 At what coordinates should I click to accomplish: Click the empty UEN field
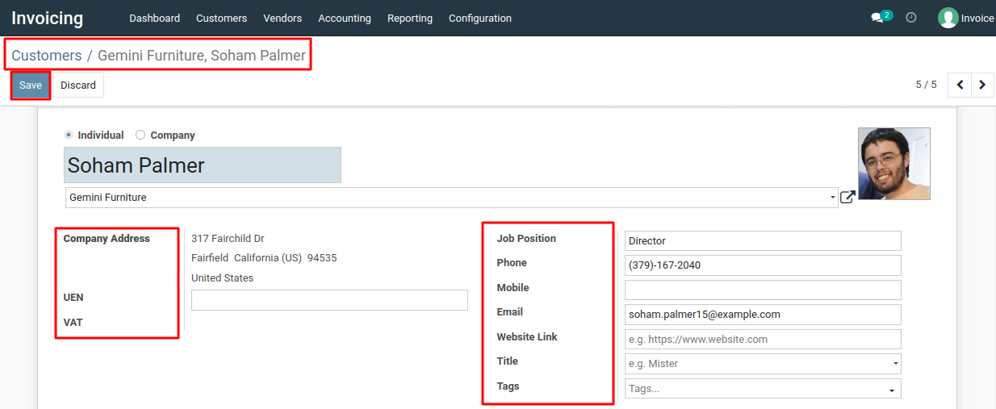click(x=329, y=300)
